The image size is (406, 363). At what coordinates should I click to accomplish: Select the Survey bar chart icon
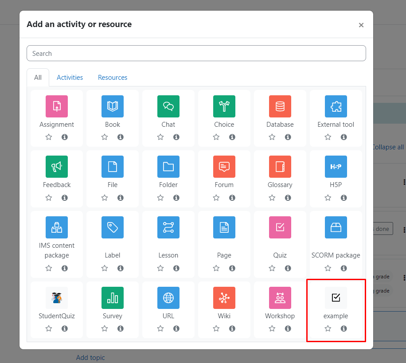113,298
